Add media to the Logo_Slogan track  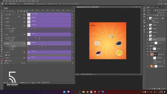[73, 15]
